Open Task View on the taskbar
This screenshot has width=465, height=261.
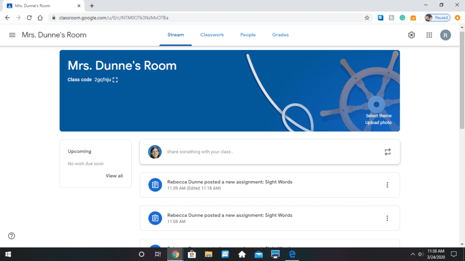[158, 254]
